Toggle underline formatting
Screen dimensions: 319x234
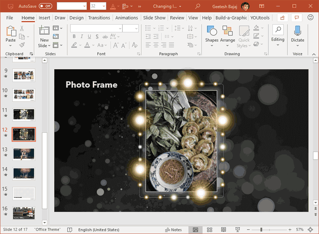tap(89, 36)
